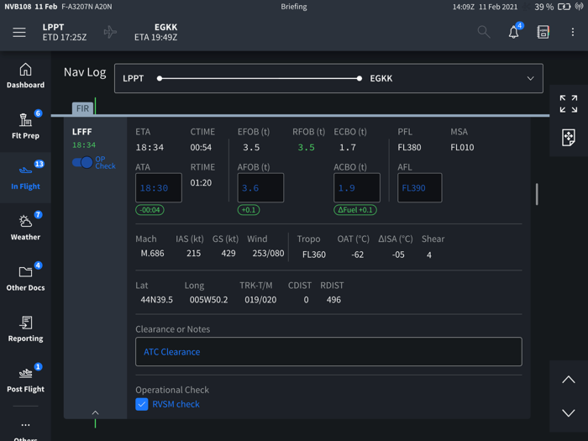
Task: Edit the ATA 18:30 field
Action: click(x=159, y=188)
